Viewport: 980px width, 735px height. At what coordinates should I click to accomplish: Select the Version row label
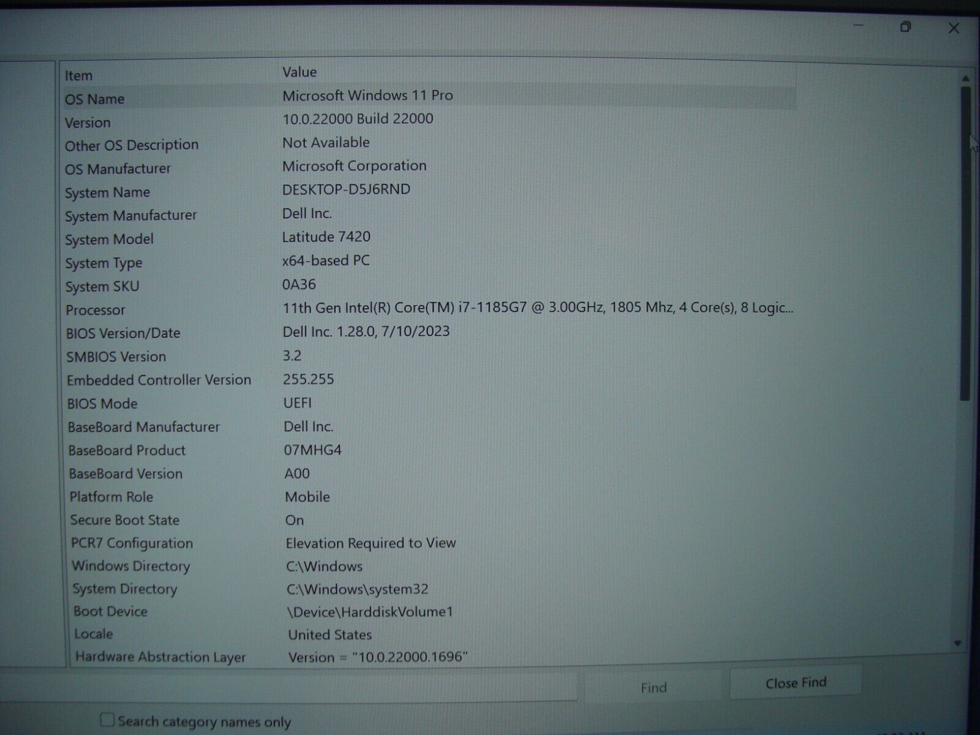tap(88, 123)
